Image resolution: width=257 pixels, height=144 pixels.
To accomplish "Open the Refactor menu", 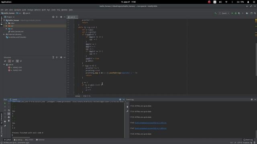I will 37,10.
